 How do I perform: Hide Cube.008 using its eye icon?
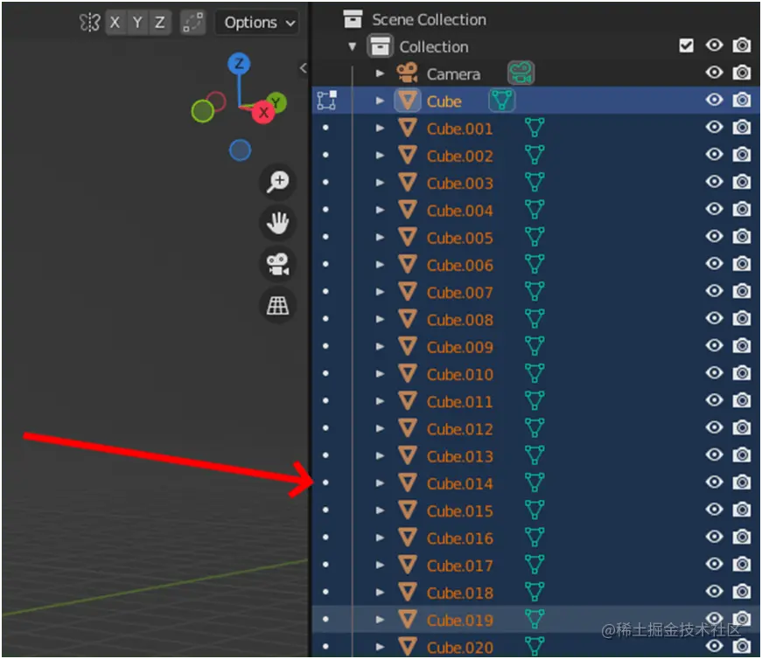pos(714,318)
